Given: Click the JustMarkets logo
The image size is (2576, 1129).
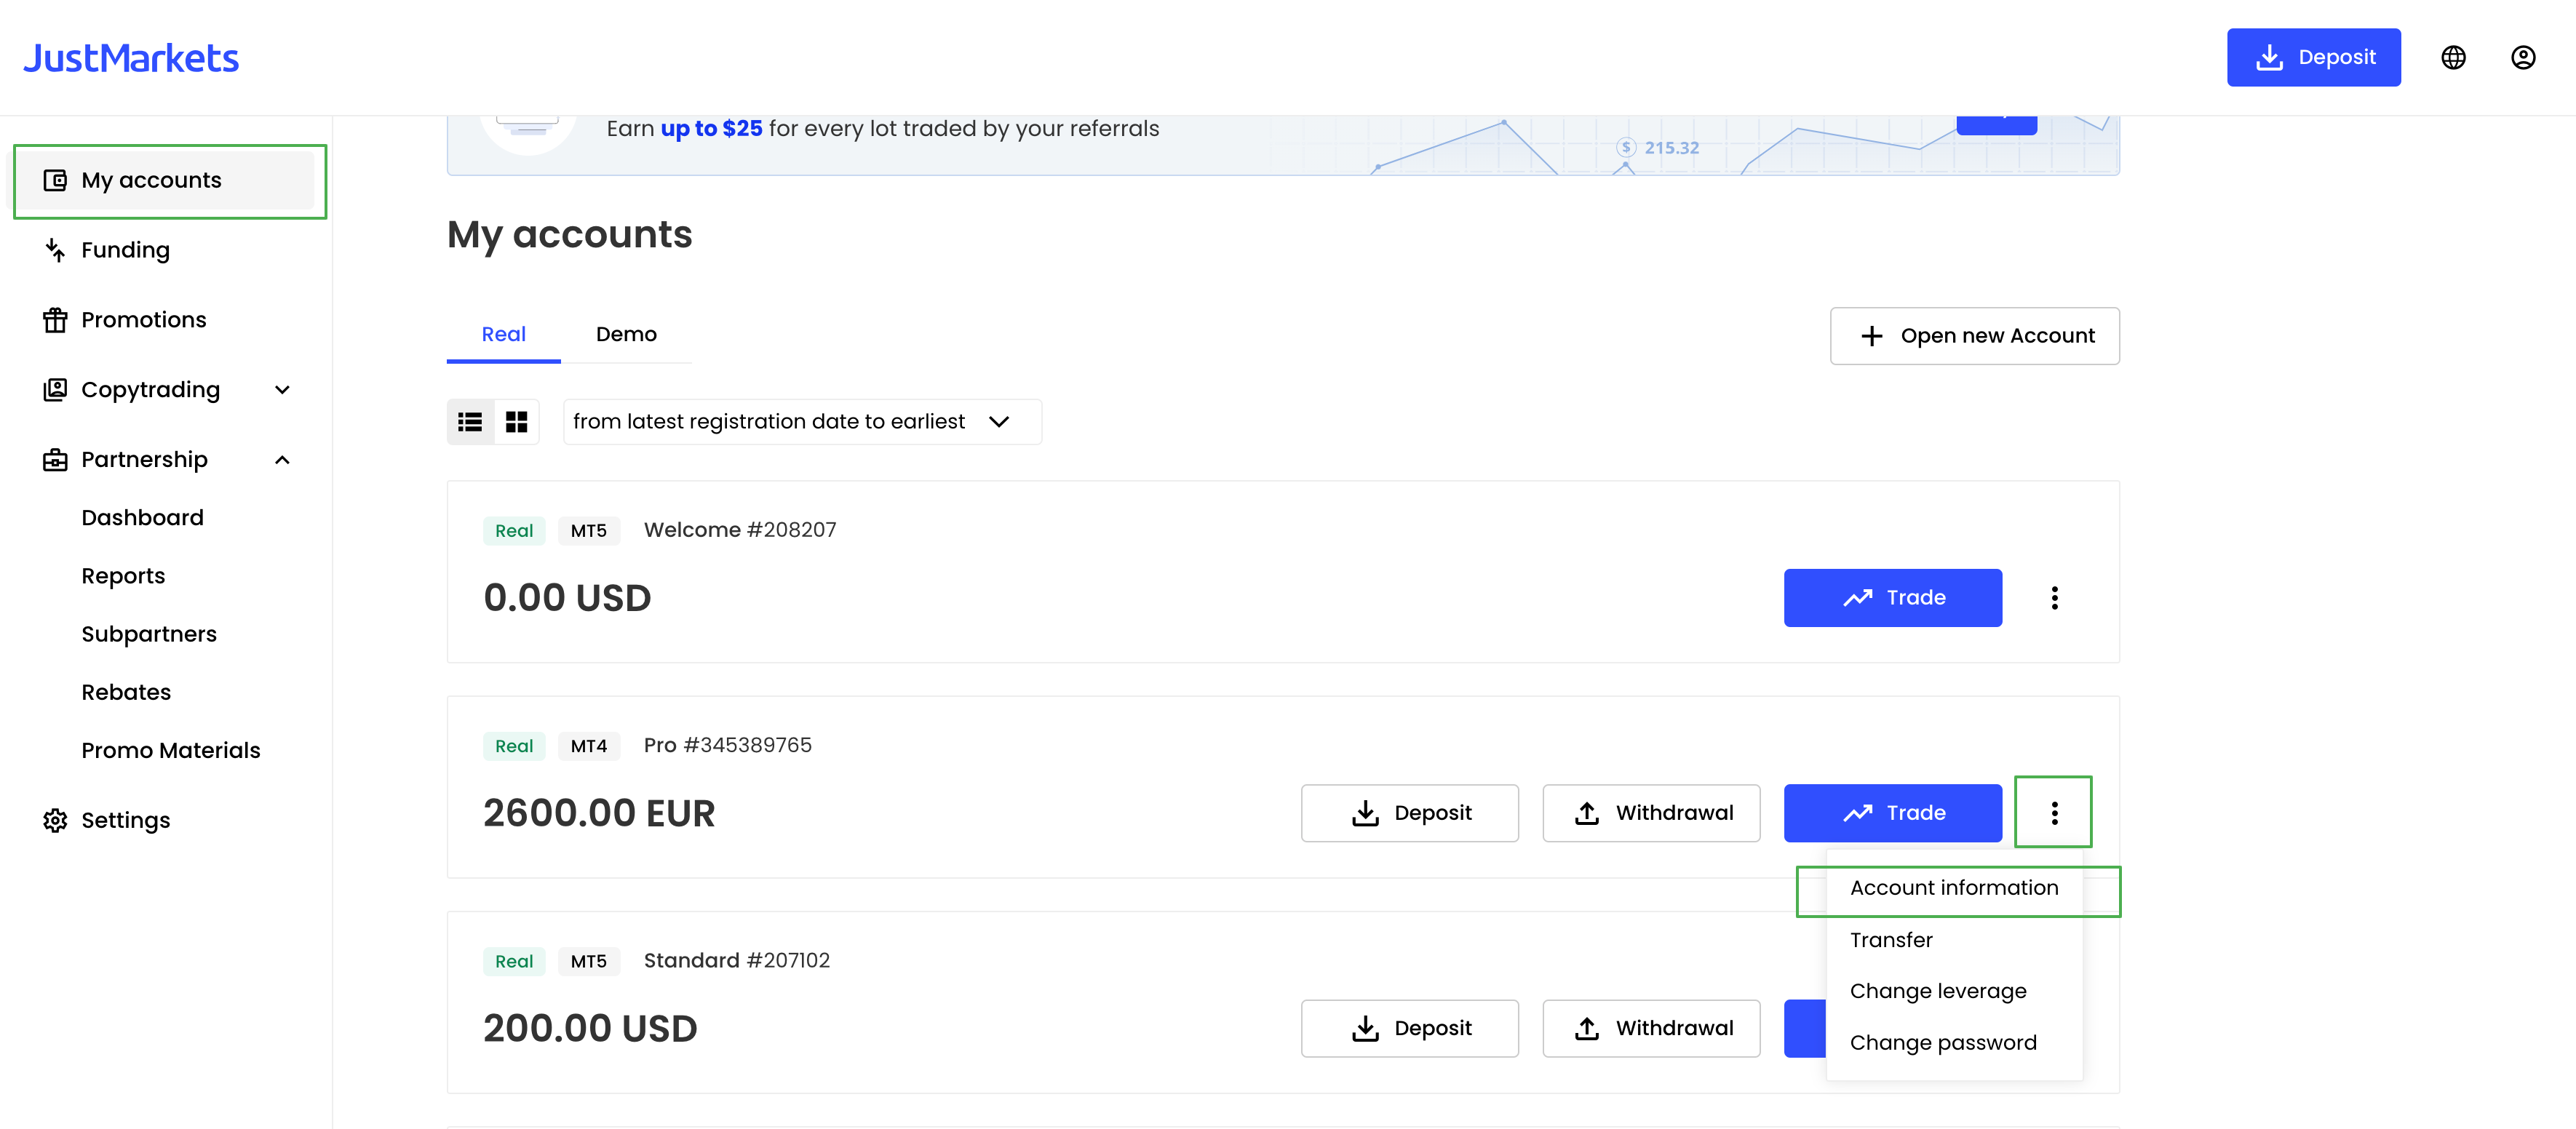Looking at the screenshot, I should (131, 58).
